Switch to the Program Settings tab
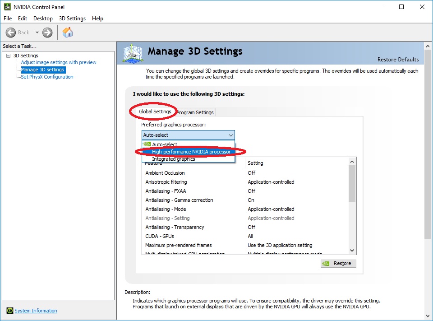Screen dimensions: 433x321 pyautogui.click(x=195, y=112)
